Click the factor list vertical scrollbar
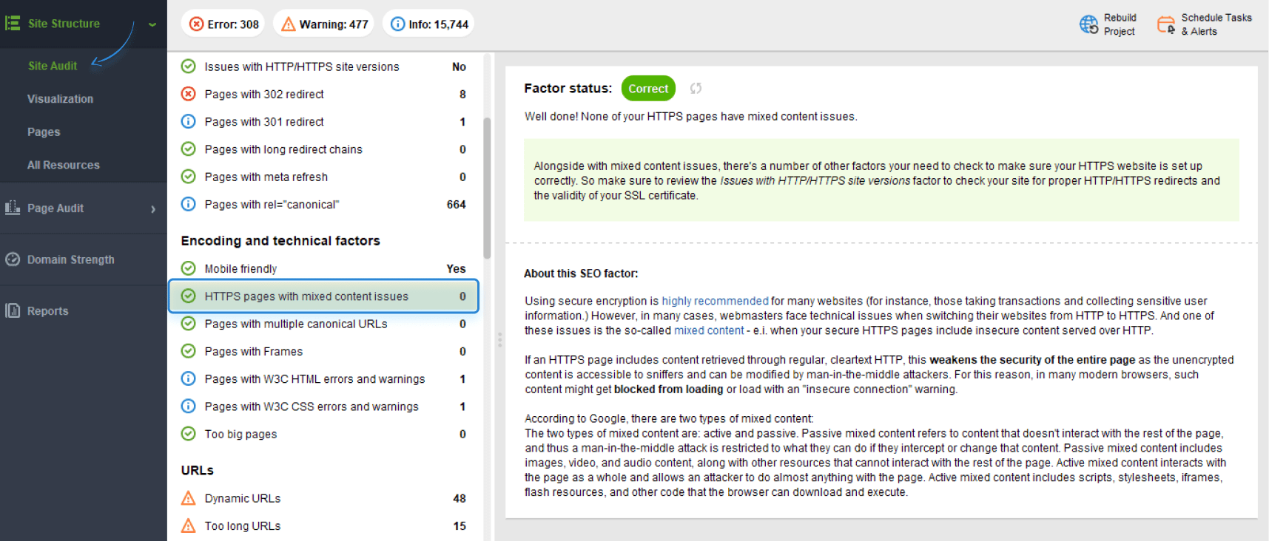Viewport: 1269px width, 541px height. (x=487, y=188)
